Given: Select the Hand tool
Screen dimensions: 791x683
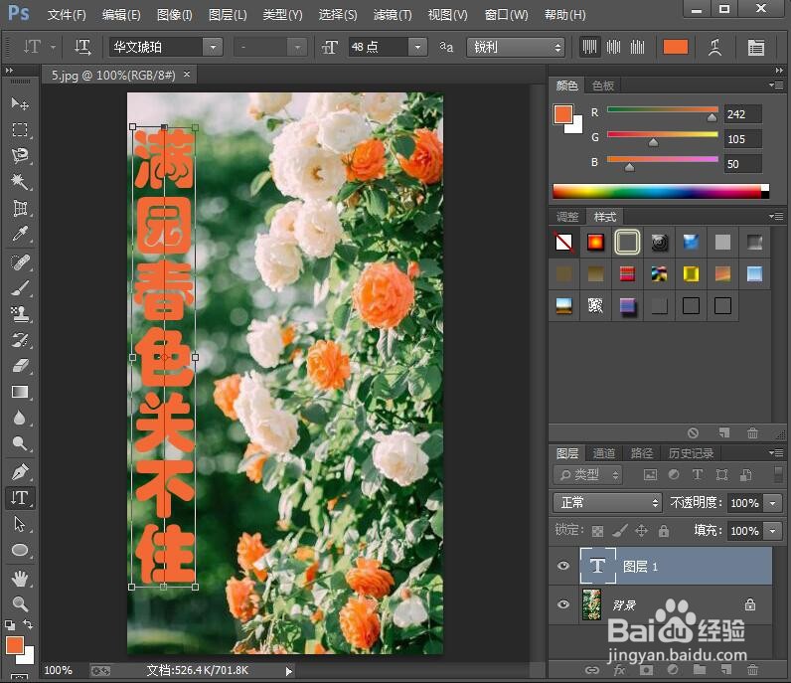Looking at the screenshot, I should point(20,579).
